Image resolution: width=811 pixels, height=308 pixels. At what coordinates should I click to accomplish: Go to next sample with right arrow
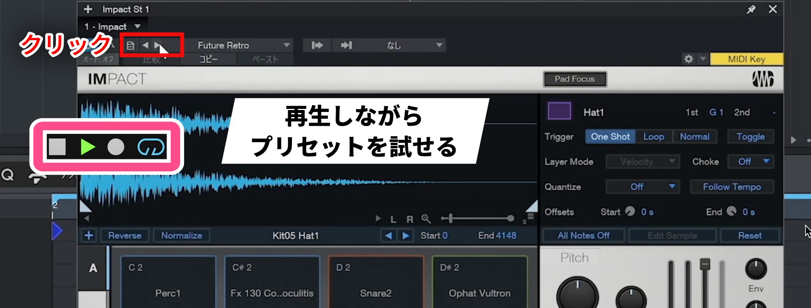[405, 235]
